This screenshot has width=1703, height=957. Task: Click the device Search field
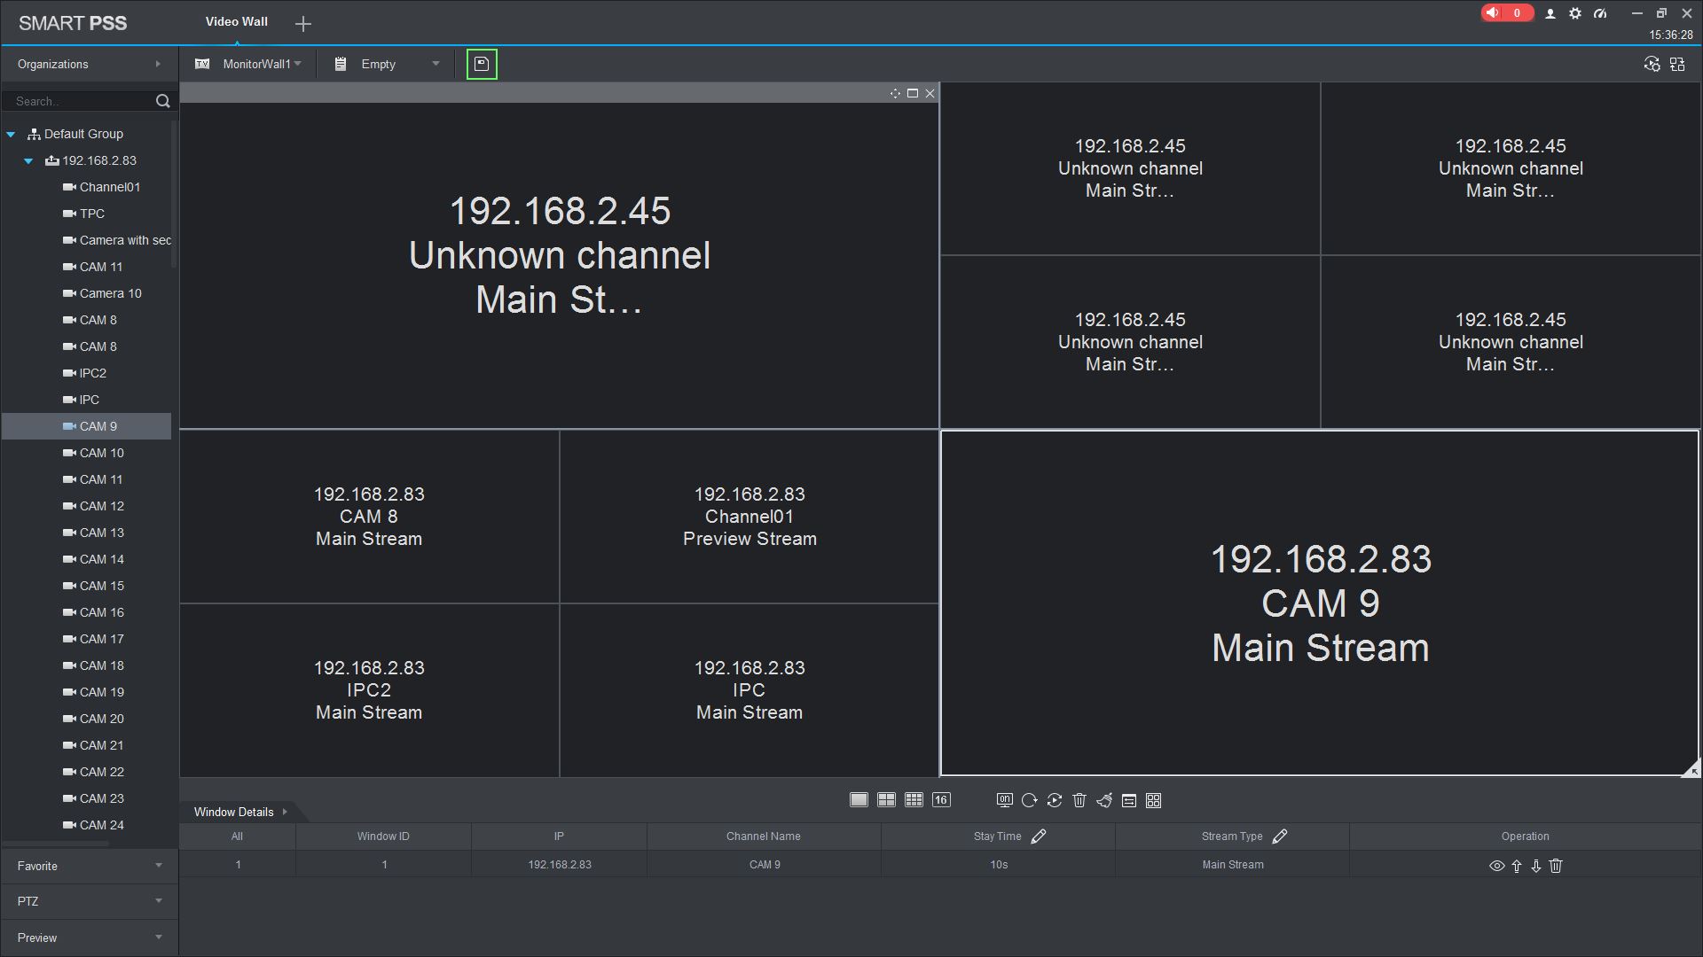coord(80,101)
